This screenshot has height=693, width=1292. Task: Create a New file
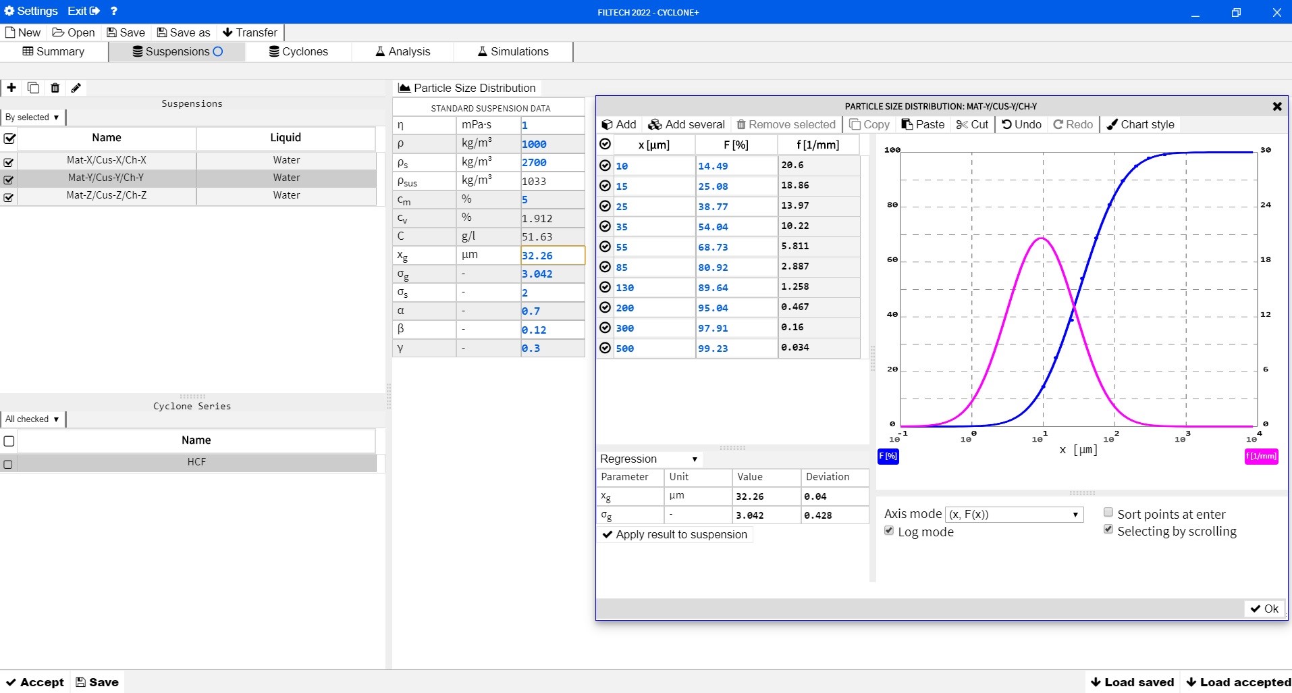coord(23,32)
